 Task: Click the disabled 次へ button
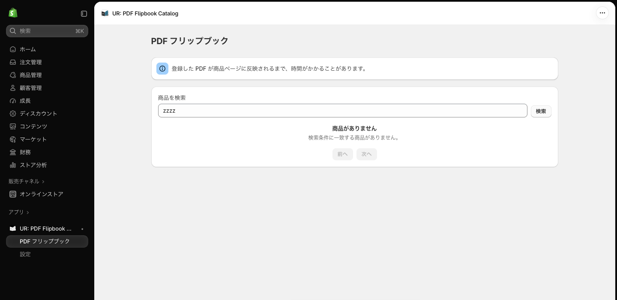367,154
